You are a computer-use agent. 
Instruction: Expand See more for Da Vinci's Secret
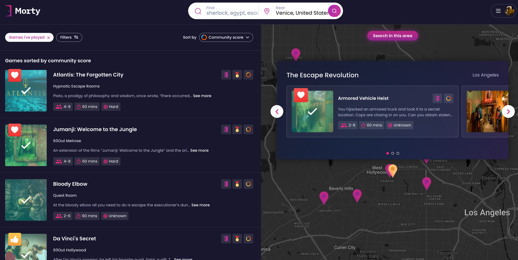pyautogui.click(x=183, y=259)
